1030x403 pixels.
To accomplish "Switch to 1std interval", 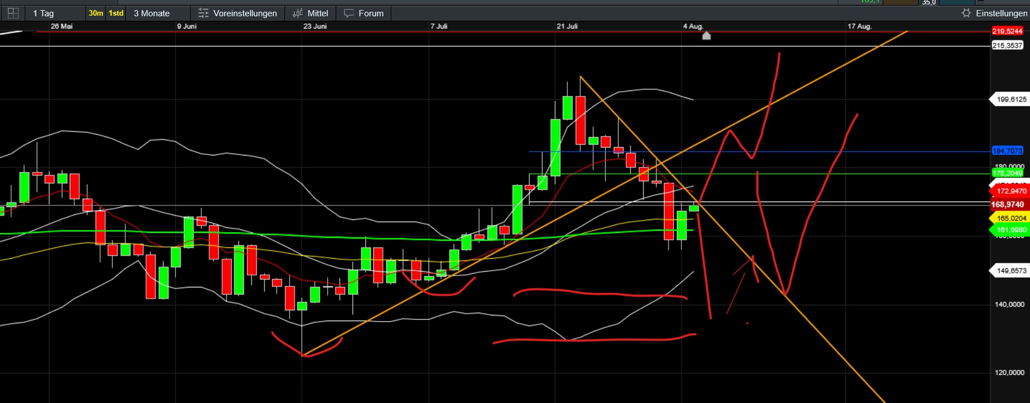I will coord(116,13).
